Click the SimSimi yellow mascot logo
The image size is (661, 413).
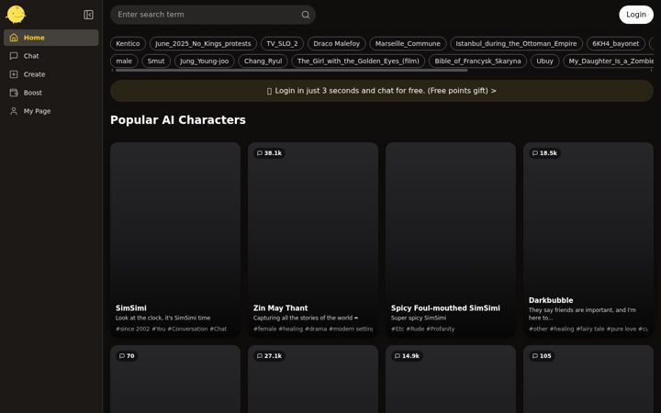click(x=16, y=15)
